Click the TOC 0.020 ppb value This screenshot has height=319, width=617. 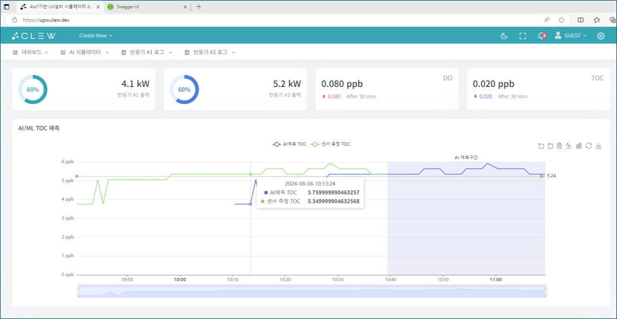[x=494, y=84]
